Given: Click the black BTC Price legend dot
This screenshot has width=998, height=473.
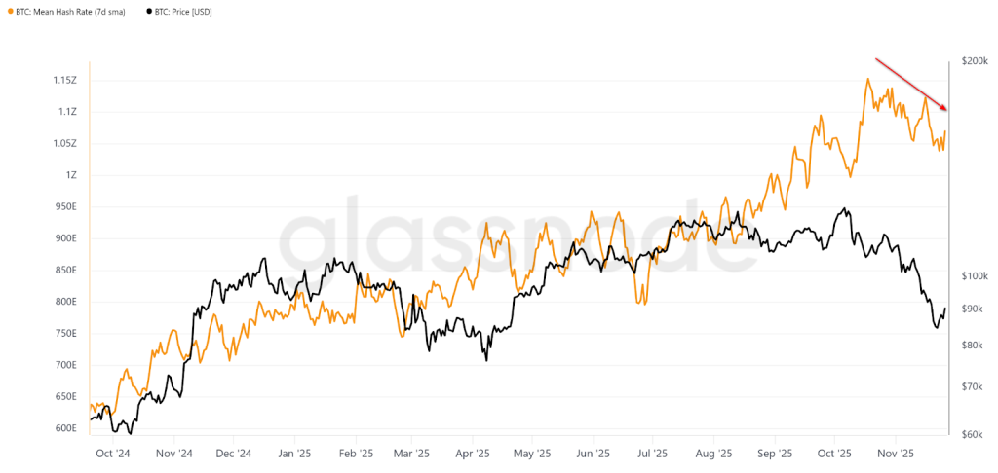Looking at the screenshot, I should point(149,11).
